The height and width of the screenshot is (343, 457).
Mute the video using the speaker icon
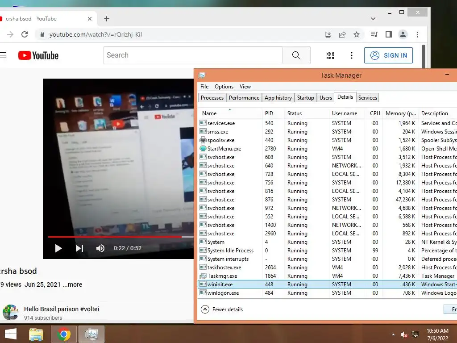tap(100, 248)
